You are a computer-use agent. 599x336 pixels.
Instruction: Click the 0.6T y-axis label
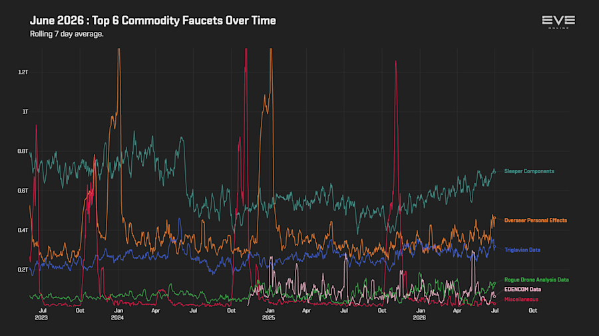click(x=23, y=191)
